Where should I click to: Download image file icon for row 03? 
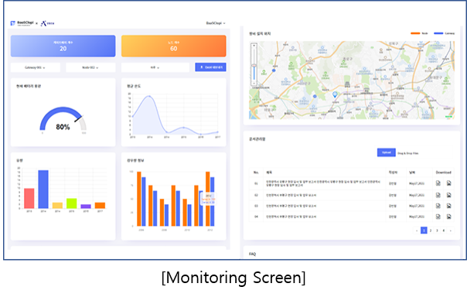449,206
